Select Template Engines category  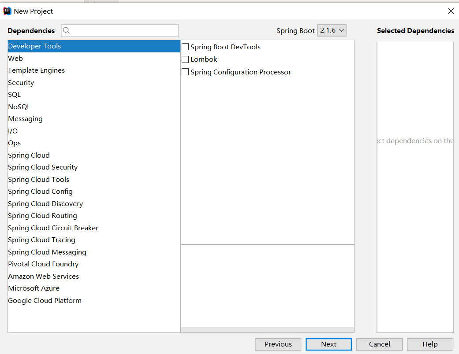pyautogui.click(x=36, y=70)
